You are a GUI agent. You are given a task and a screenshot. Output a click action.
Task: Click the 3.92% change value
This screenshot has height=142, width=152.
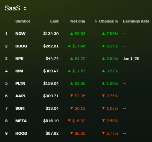click(112, 71)
